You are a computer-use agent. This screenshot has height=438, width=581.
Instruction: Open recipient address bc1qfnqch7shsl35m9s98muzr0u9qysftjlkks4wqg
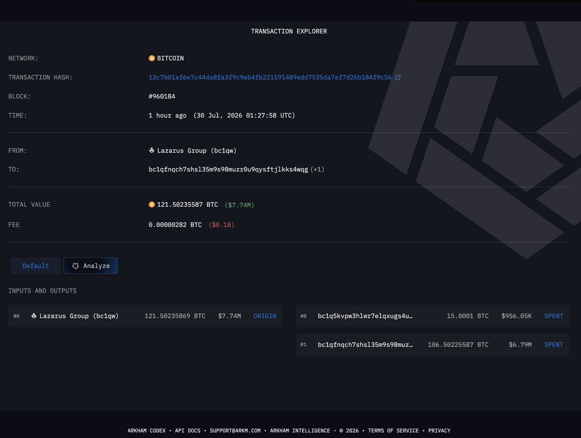click(228, 169)
